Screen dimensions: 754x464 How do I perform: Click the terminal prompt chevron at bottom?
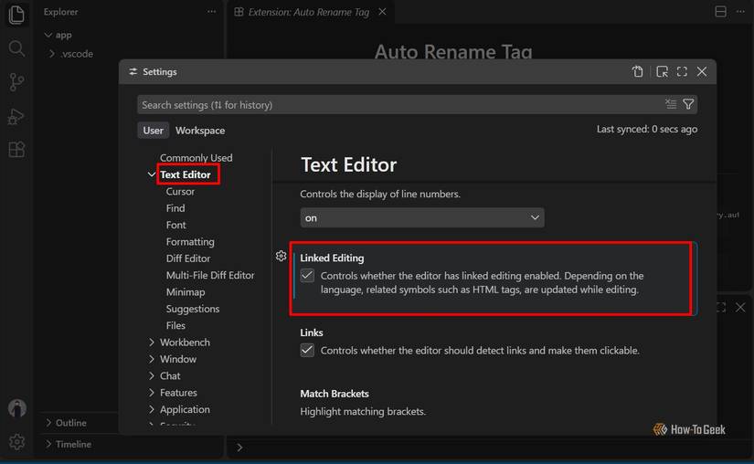pyautogui.click(x=239, y=448)
